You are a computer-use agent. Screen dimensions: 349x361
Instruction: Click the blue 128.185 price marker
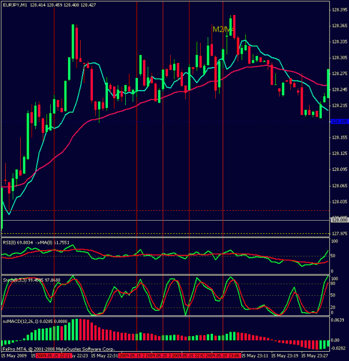point(340,121)
